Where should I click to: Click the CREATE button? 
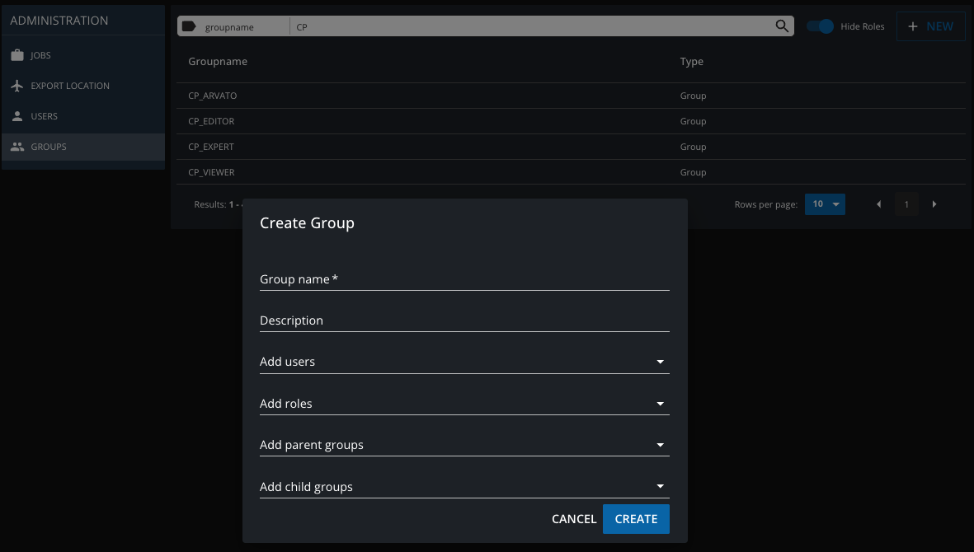coord(636,519)
